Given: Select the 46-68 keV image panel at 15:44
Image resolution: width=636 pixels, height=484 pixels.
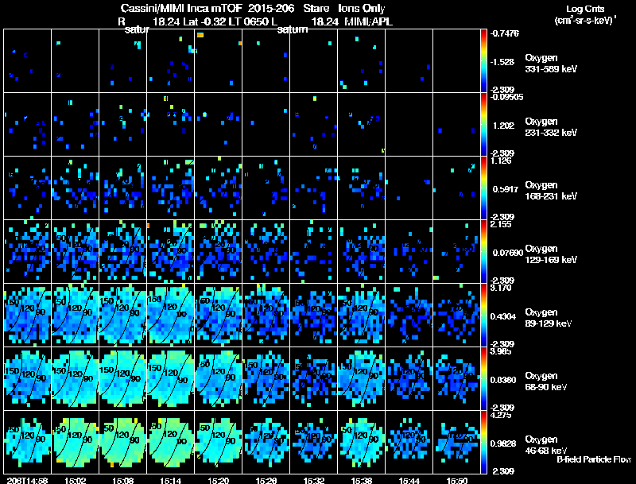Looking at the screenshot, I should (409, 442).
